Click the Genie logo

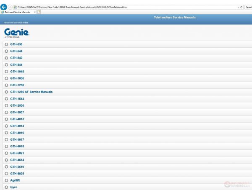(x=16, y=33)
